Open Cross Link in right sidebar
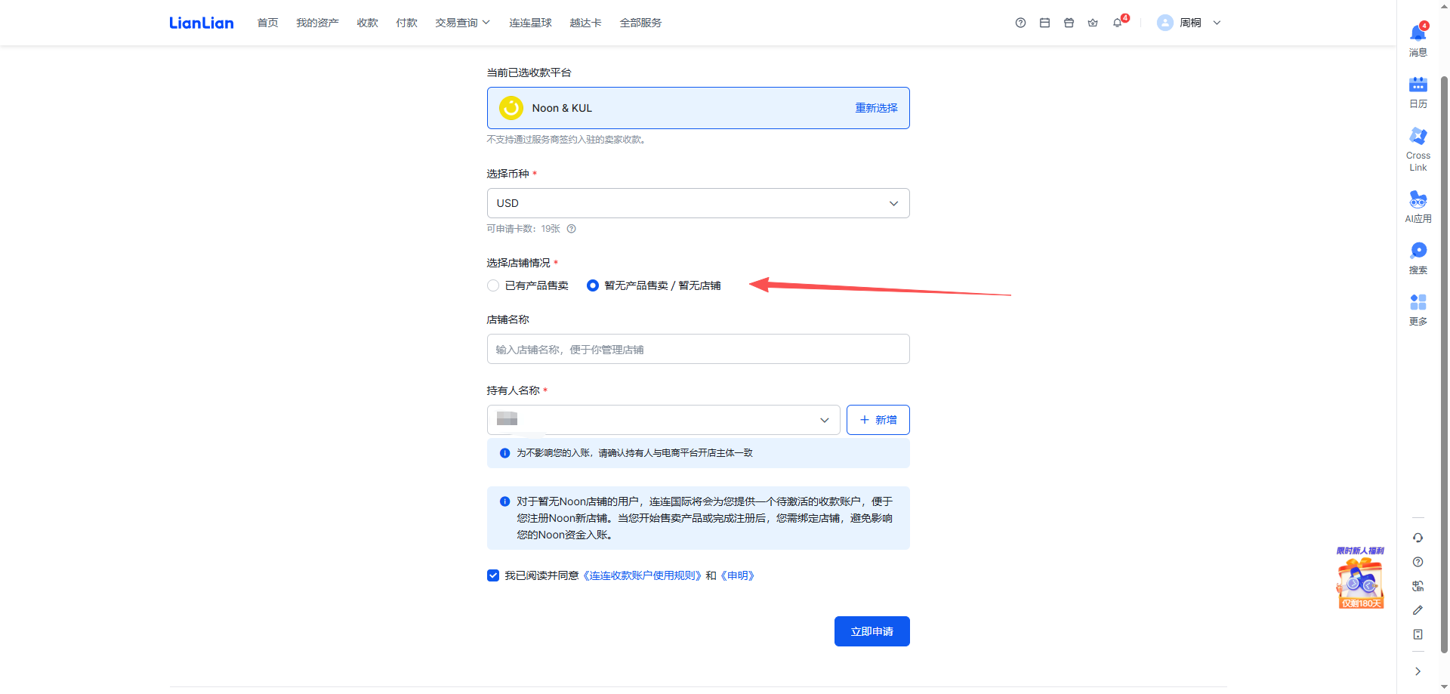This screenshot has width=1450, height=694. pos(1418,149)
